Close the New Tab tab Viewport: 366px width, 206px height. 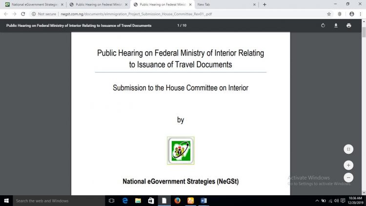pos(254,4)
